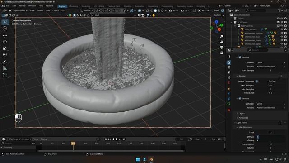Exclude the Export collection from view layer

pyautogui.click(x=278, y=19)
